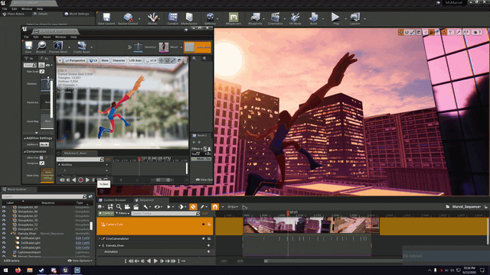Viewport: 490px width, 275px height.
Task: Toggle VR Mode toolbar icon
Action: (295, 18)
